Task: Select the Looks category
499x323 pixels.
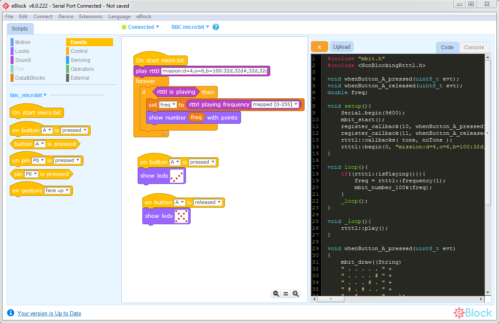Action: click(x=22, y=51)
